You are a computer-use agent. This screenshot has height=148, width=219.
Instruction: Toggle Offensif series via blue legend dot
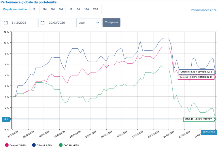pyautogui.click(x=33, y=145)
